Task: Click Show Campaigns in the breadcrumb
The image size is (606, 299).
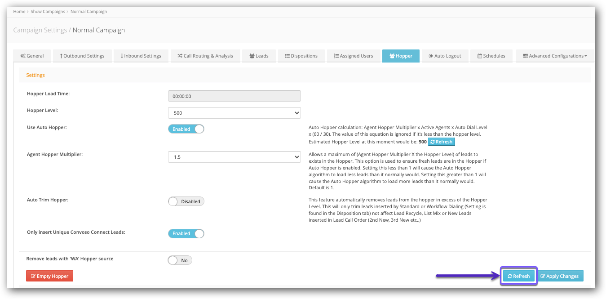Action: [48, 12]
